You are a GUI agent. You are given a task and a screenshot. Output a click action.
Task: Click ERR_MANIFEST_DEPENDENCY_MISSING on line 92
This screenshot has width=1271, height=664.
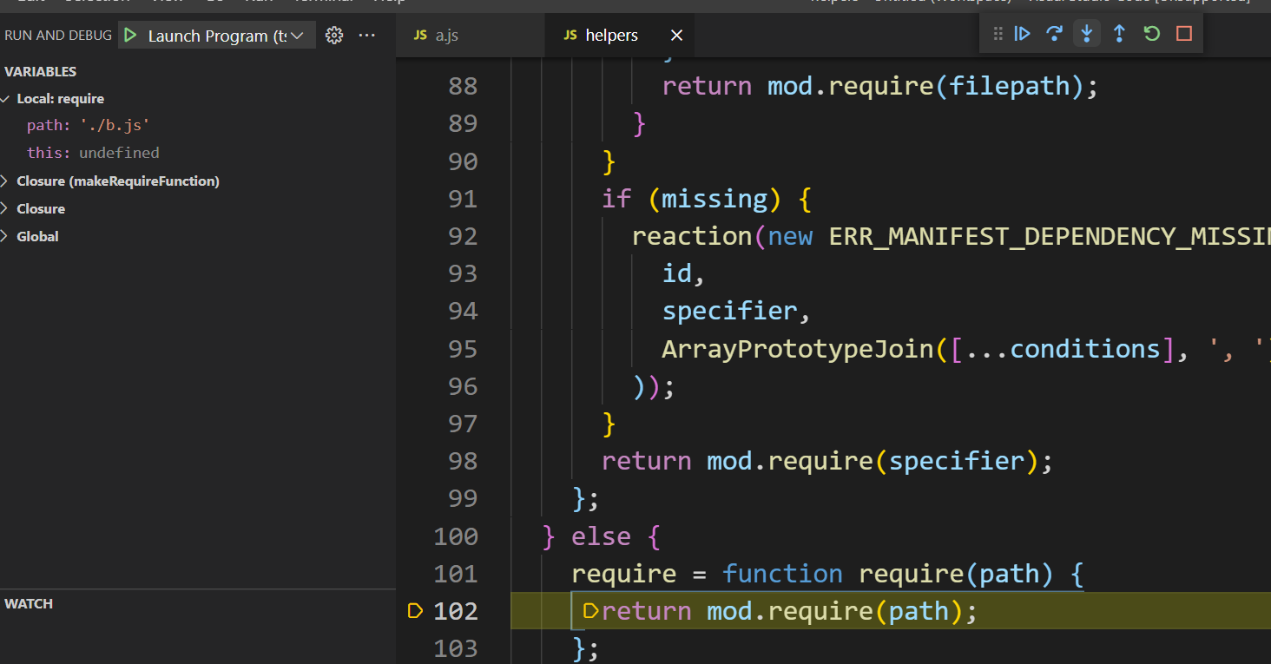click(1050, 237)
